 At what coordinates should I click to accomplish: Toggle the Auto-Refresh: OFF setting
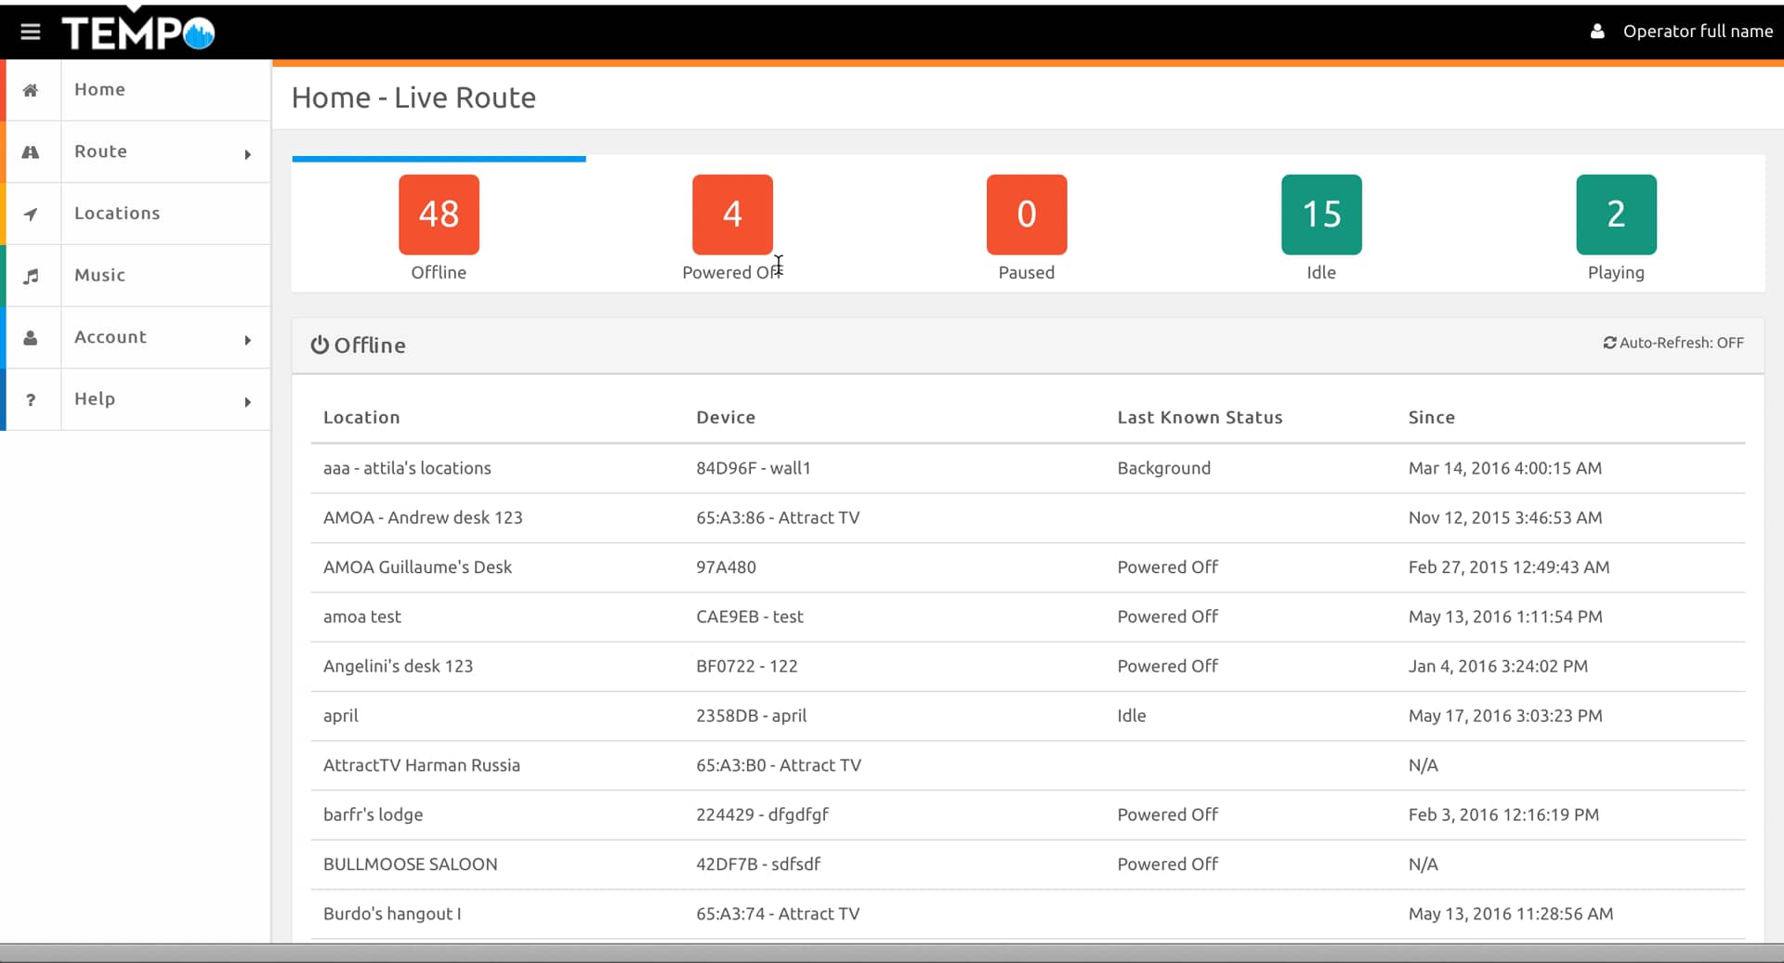click(x=1672, y=343)
